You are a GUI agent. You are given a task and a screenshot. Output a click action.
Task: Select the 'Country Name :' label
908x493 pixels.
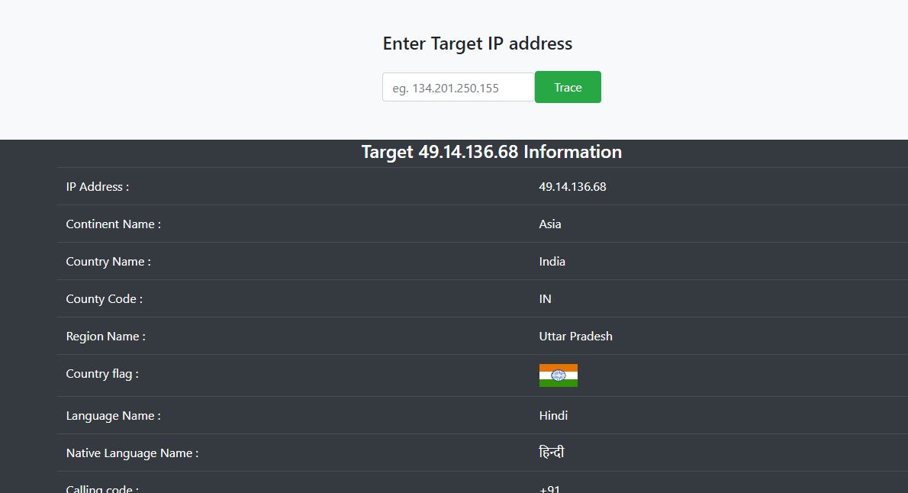pyautogui.click(x=108, y=262)
